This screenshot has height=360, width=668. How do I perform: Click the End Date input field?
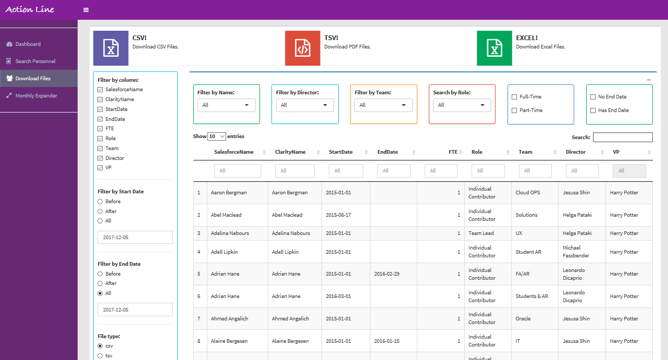coord(135,309)
